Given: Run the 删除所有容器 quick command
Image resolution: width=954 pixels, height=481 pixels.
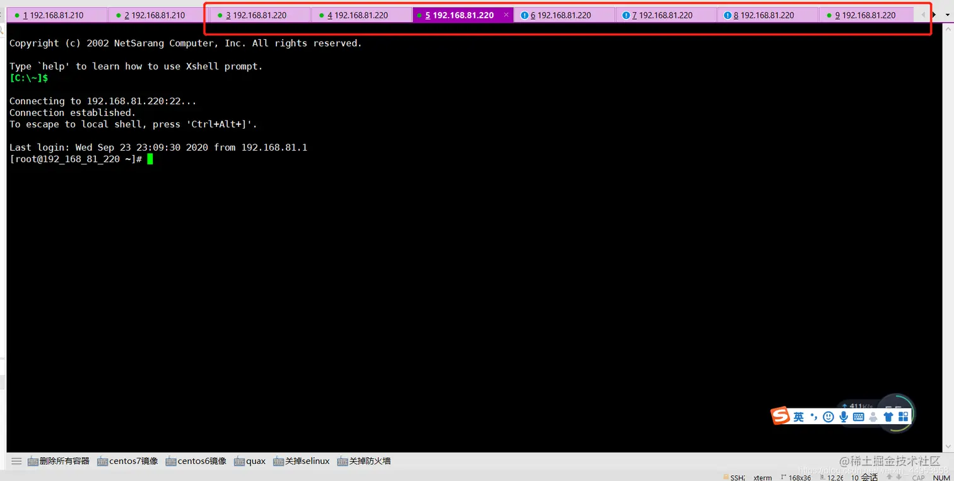Looking at the screenshot, I should (59, 461).
